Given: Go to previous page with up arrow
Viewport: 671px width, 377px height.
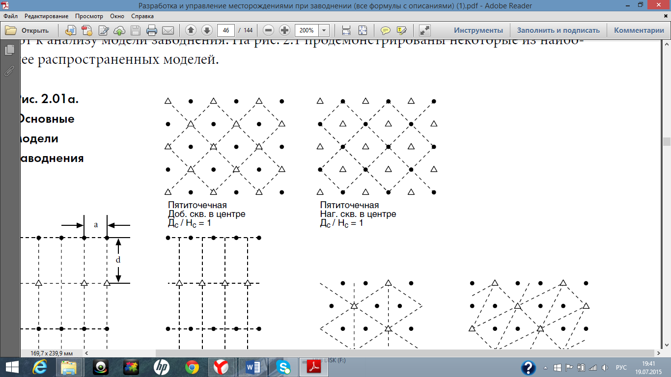Looking at the screenshot, I should pyautogui.click(x=191, y=30).
